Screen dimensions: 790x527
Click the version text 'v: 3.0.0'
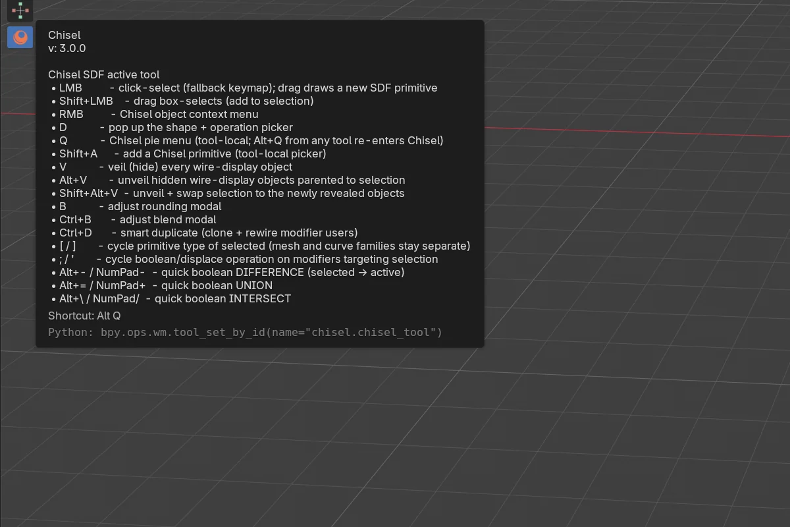pos(67,48)
